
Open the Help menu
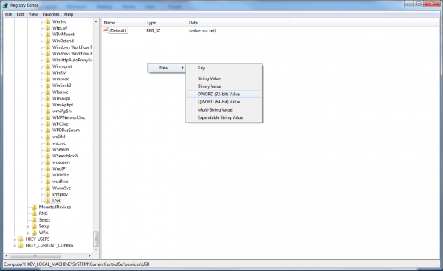(x=69, y=14)
